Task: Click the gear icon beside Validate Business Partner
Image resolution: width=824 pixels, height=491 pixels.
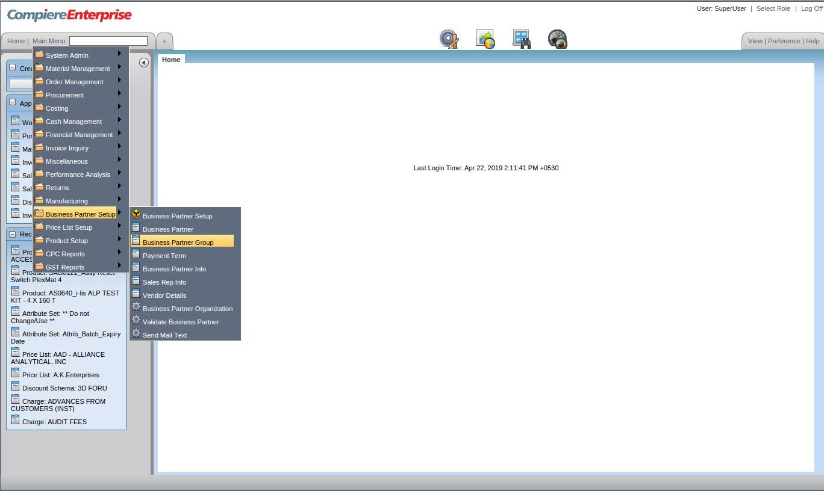Action: pos(136,320)
